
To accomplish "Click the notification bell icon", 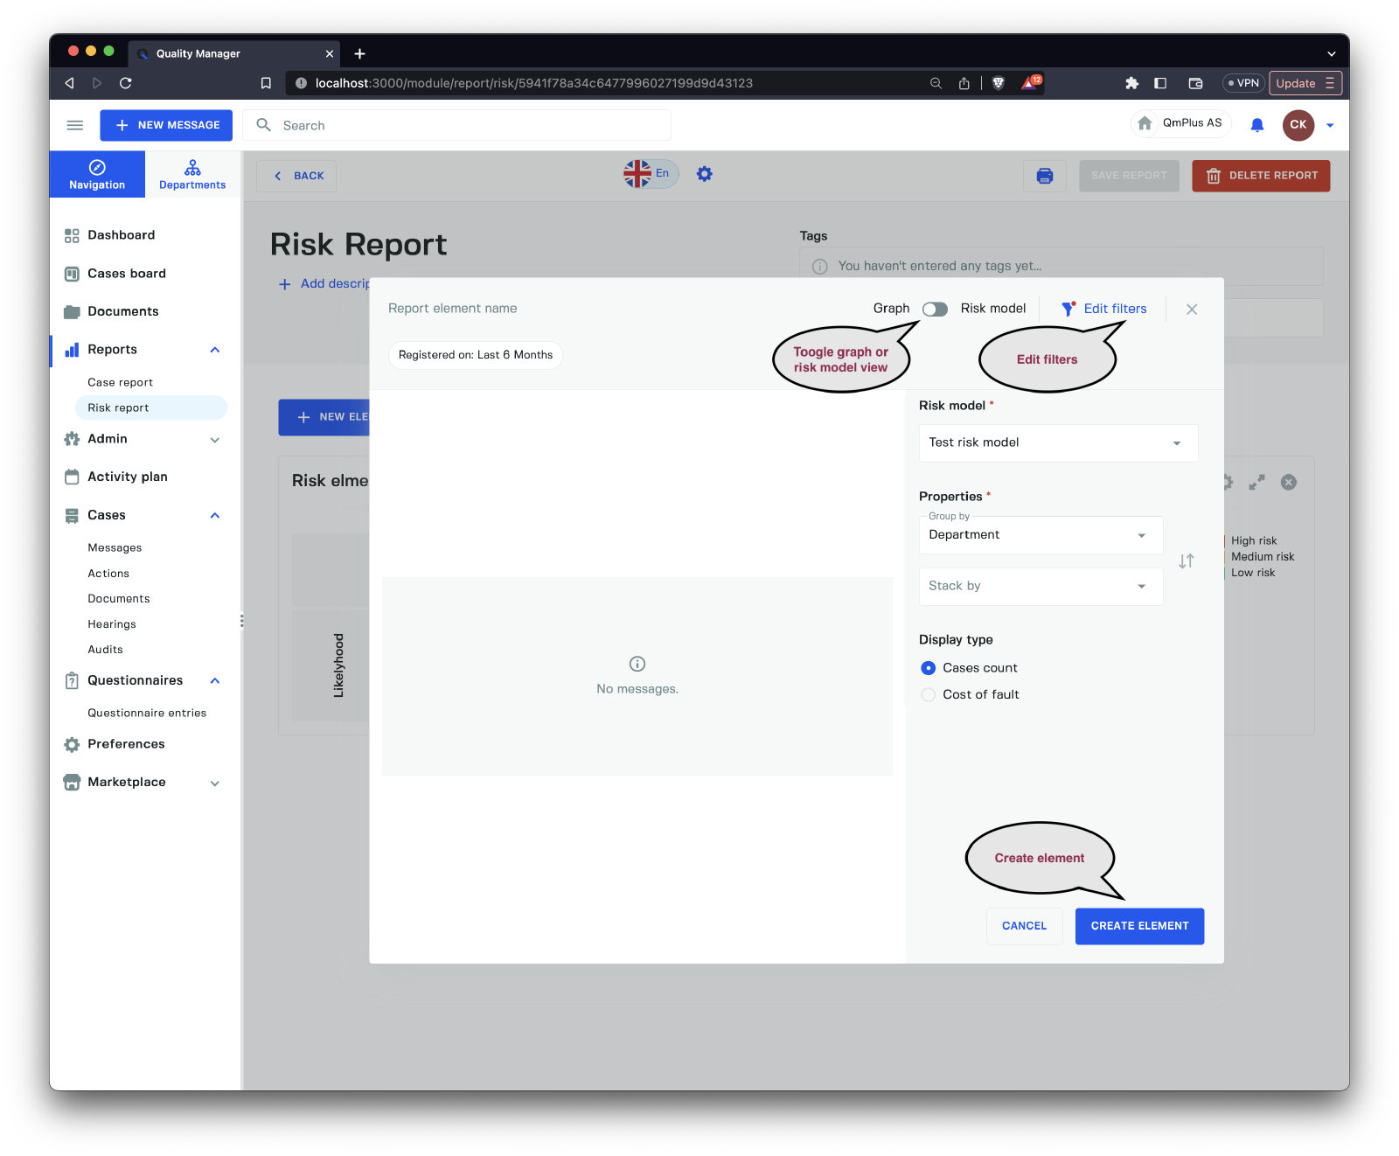I will [1256, 125].
